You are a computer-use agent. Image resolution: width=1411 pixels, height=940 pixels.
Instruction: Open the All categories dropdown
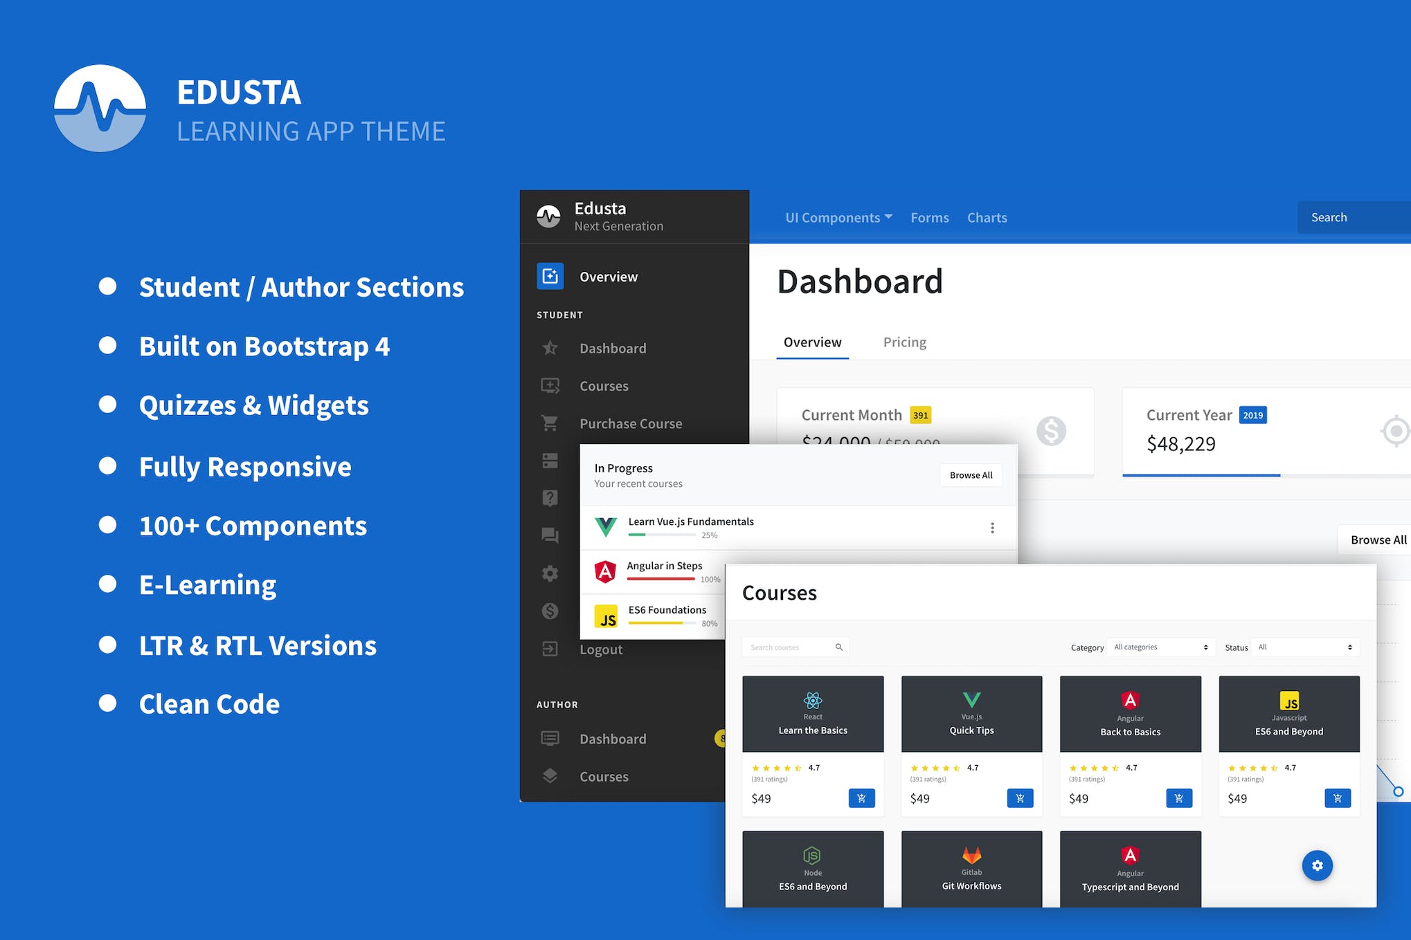point(1160,647)
